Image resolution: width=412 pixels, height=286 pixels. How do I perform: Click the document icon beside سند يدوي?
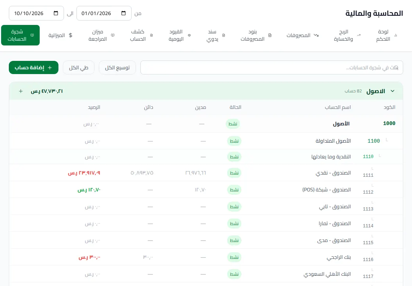tap(223, 35)
